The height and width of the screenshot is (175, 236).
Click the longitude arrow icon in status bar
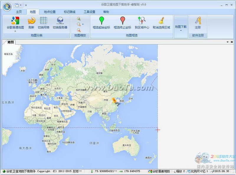(x=121, y=171)
